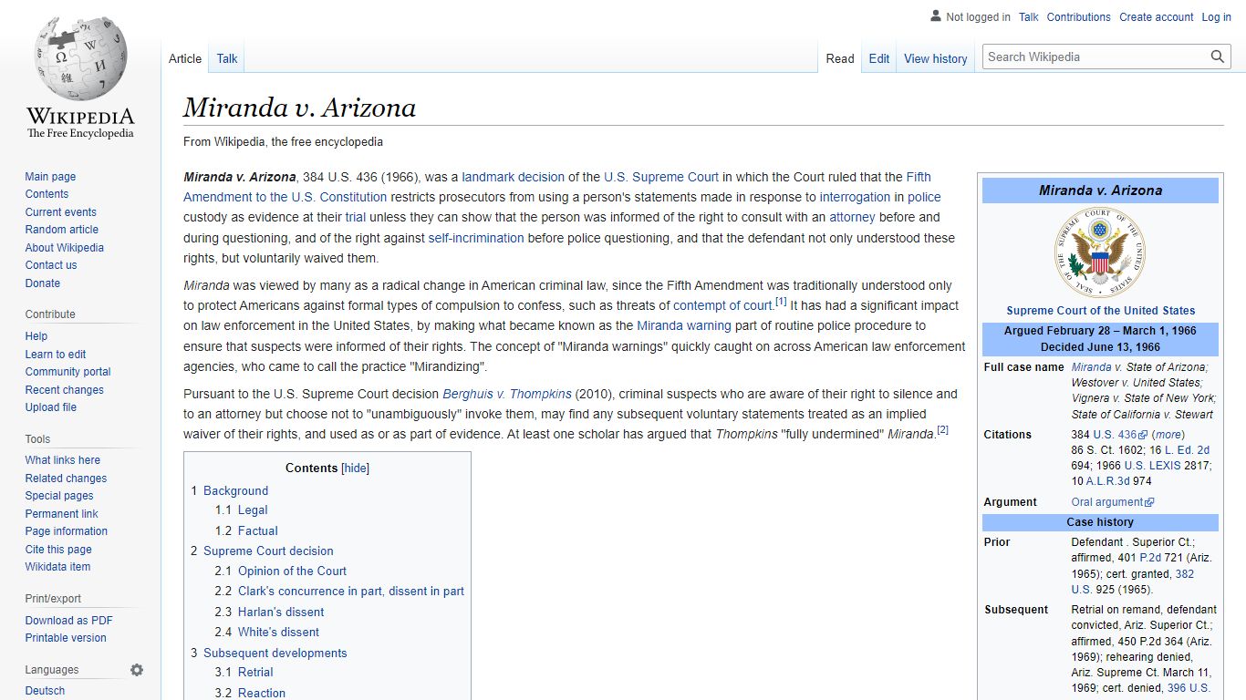Open the Miranda warning link

684,325
